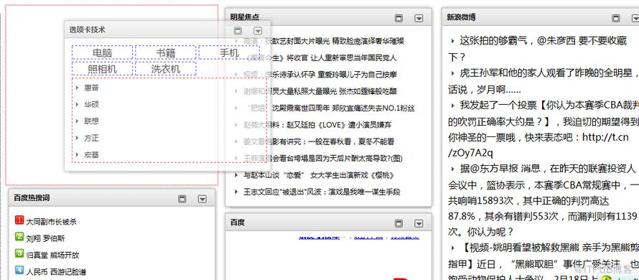639x280 pixels.
Task: Open hot search 刘翔 罗伯斯
Action: (45, 239)
